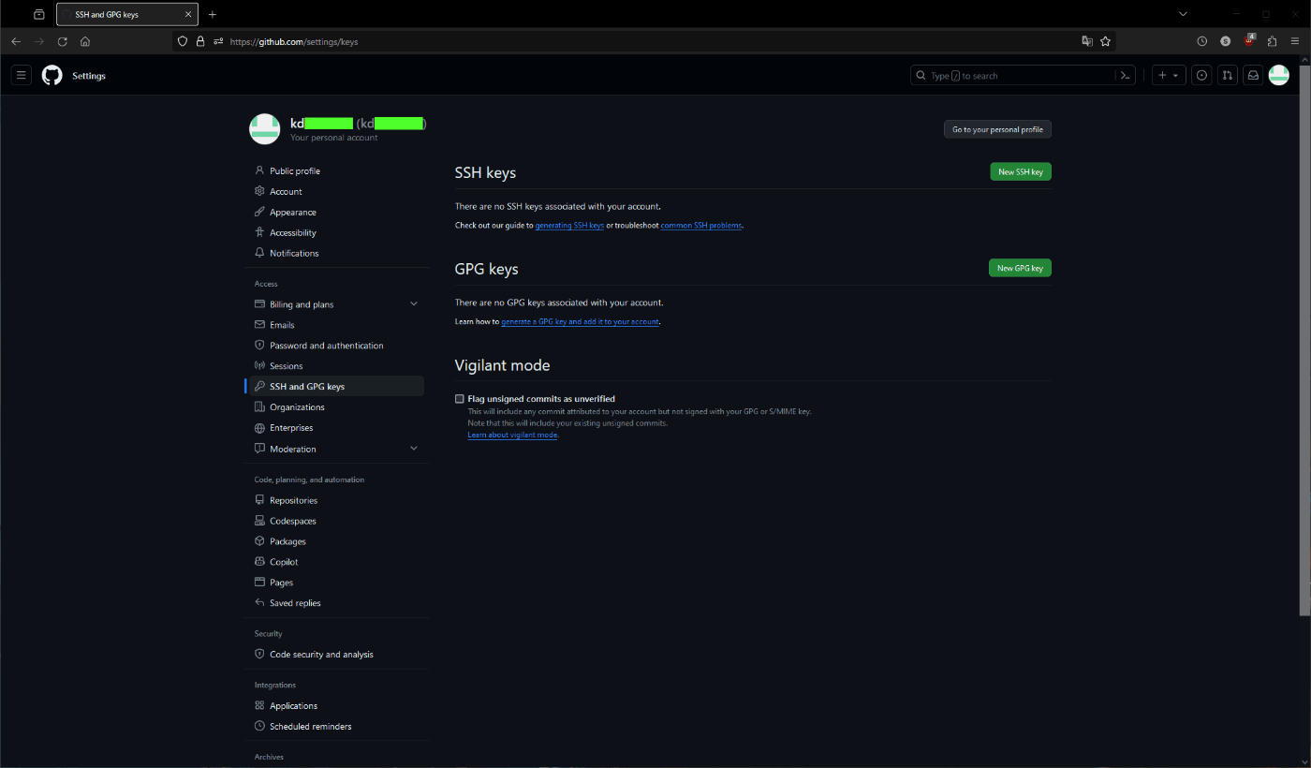Close the SSH and GPG keys tab
1311x768 pixels.
click(x=188, y=14)
